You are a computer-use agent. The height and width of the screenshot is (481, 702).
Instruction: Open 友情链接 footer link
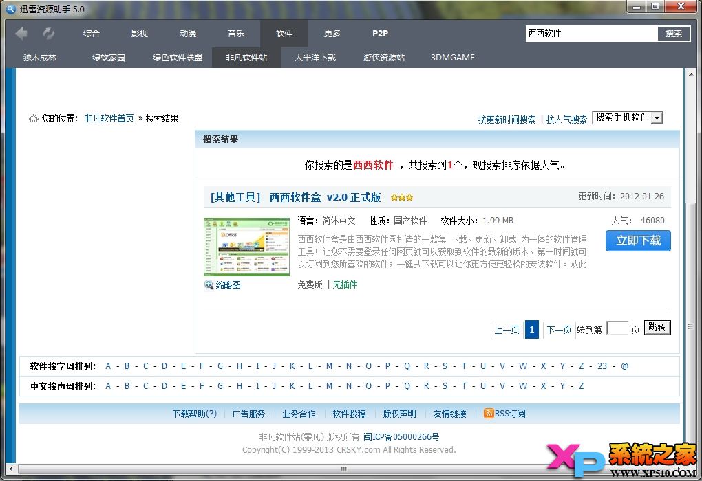click(450, 414)
